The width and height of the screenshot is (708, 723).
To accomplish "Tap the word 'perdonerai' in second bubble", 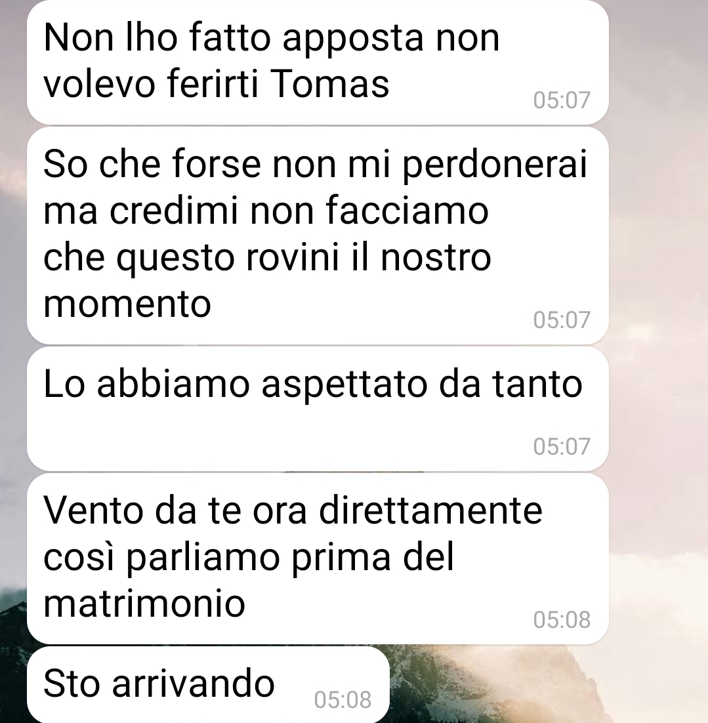I will pos(495,165).
